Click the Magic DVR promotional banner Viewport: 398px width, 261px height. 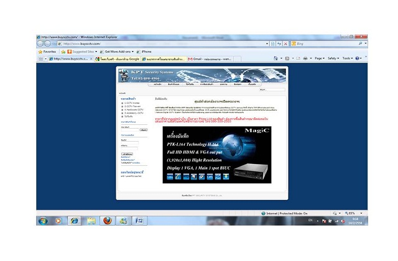(217, 155)
